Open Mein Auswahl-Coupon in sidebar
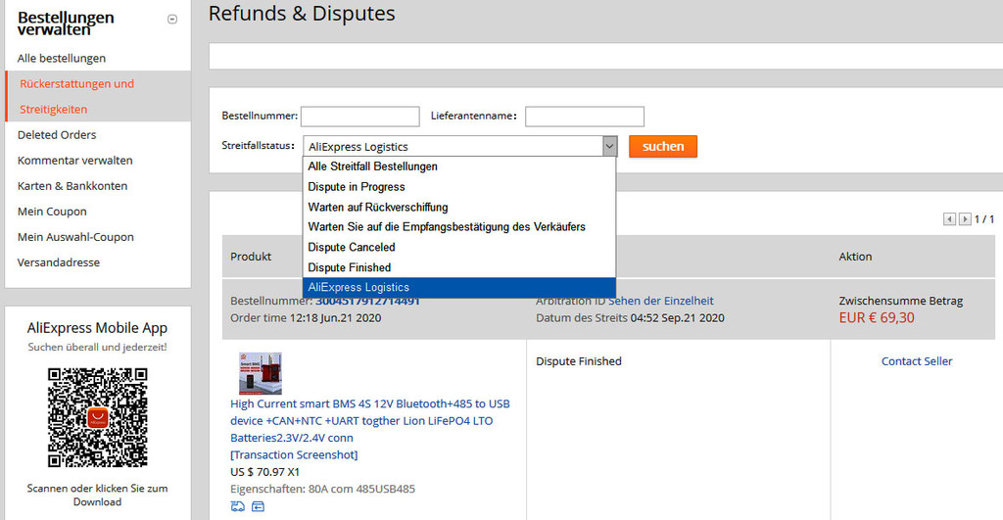This screenshot has height=520, width=1003. (x=75, y=237)
